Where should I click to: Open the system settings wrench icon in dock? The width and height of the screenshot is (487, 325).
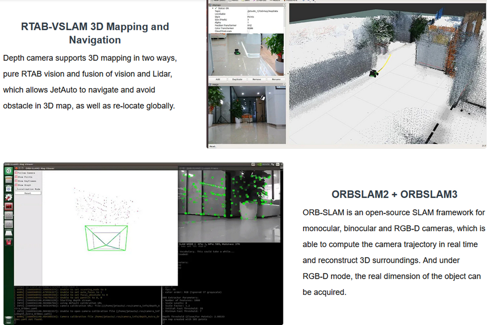pos(9,198)
